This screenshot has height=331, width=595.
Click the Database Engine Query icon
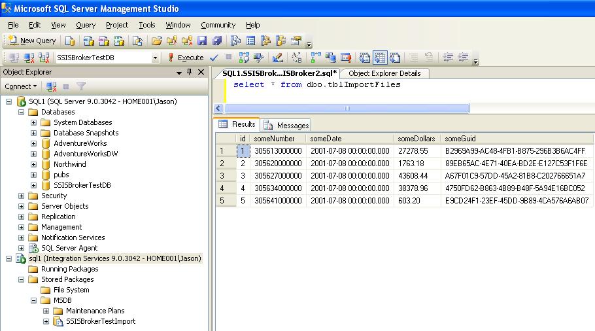[71, 41]
